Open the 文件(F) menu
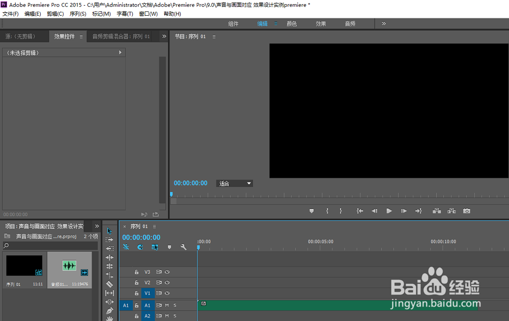The image size is (509, 321). pyautogui.click(x=10, y=14)
